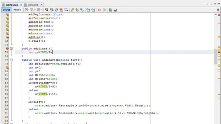Close the second work.java tab
Image resolution: width=221 pixels, height=124 pixels.
click(x=41, y=5)
